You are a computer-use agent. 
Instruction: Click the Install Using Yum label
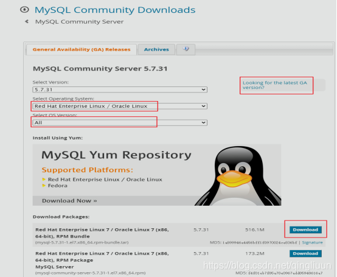[x=58, y=138]
